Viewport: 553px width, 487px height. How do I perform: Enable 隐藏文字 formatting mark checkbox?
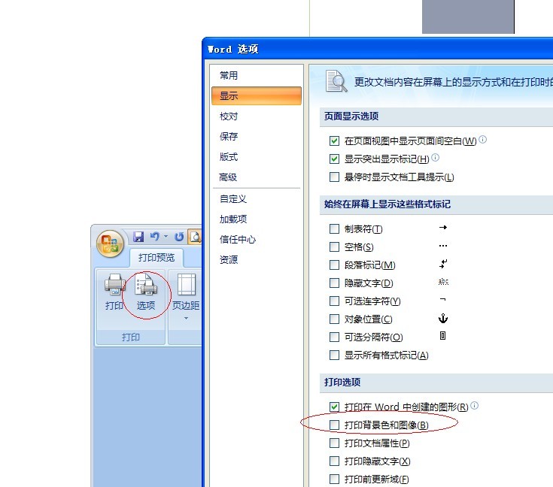[x=334, y=283]
